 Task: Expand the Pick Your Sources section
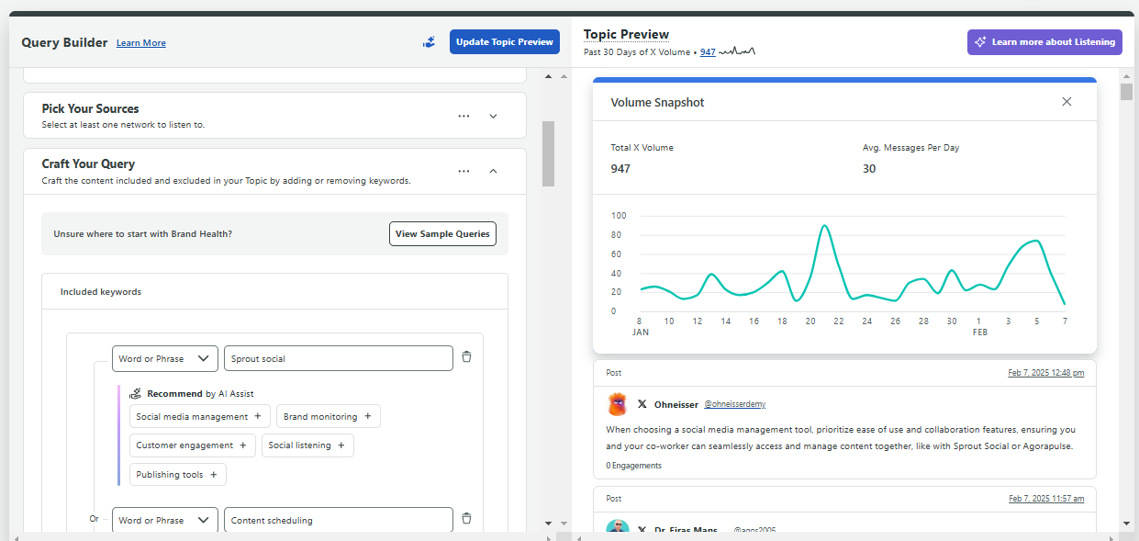pyautogui.click(x=493, y=116)
